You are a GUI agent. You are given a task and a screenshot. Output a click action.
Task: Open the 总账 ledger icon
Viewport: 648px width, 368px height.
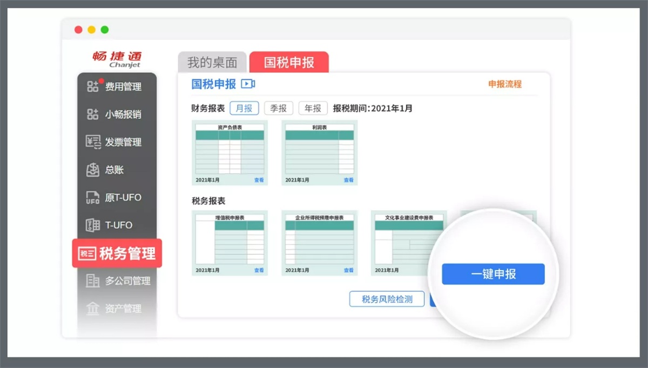(x=93, y=170)
